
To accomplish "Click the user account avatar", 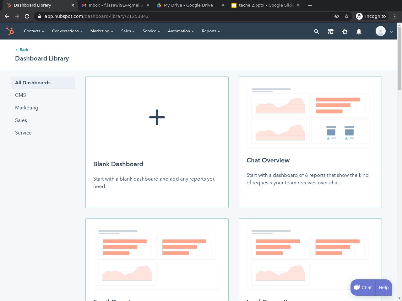I will coord(380,31).
